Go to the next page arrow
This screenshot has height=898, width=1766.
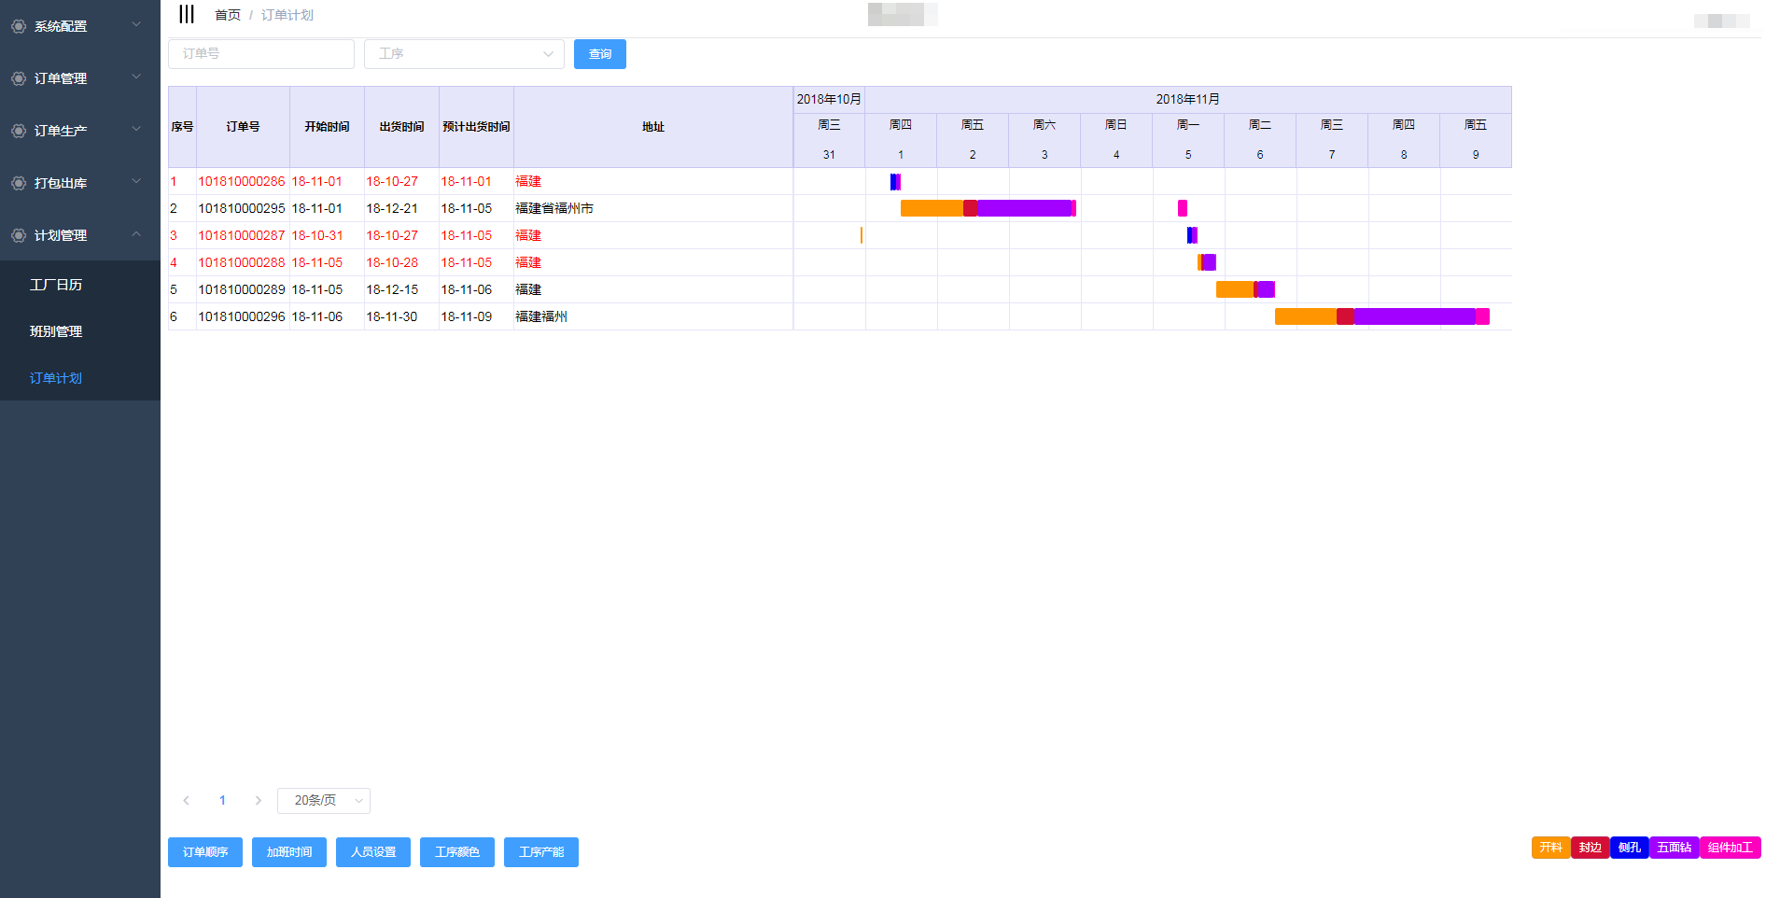tap(259, 800)
